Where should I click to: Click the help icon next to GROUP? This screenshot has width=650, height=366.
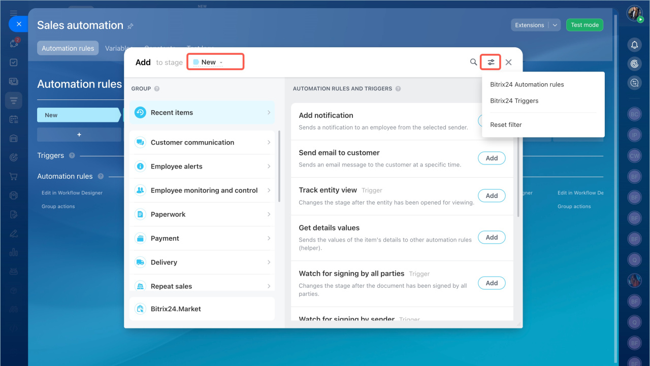pos(157,89)
